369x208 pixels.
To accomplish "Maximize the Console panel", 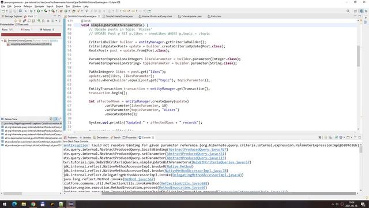I will click(360, 138).
